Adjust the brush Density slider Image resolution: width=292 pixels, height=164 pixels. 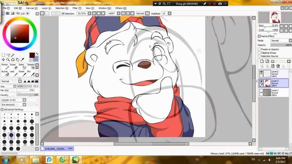[27, 95]
